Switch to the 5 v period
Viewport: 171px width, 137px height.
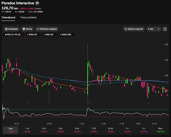(x=144, y=130)
